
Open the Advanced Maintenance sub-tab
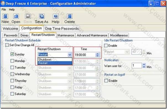(x=92, y=35)
